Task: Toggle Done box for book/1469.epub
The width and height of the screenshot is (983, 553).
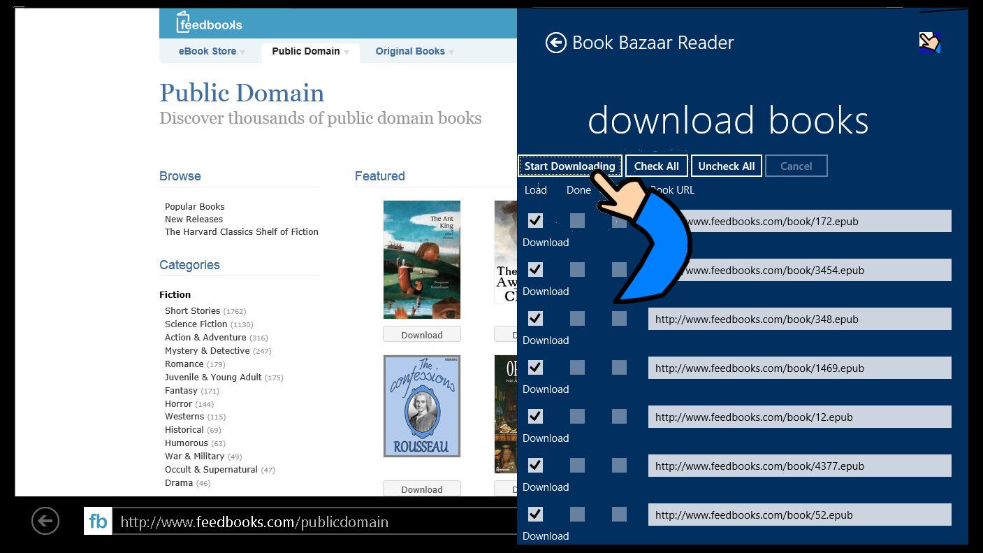Action: coord(577,368)
